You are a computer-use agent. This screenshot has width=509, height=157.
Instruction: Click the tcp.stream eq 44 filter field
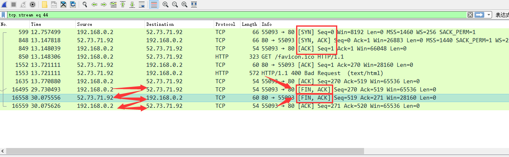coord(237,15)
